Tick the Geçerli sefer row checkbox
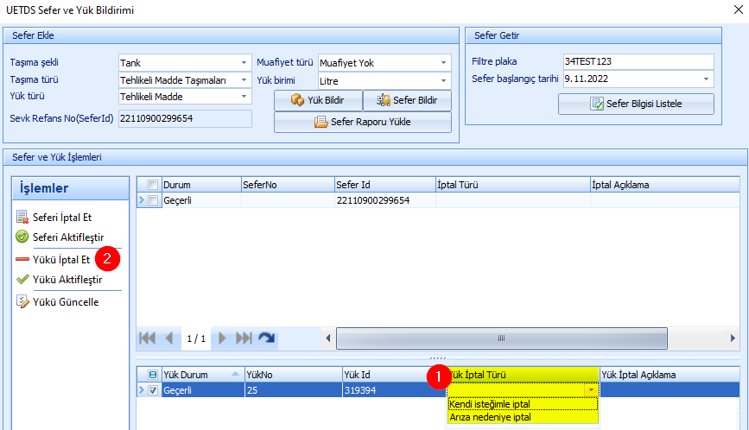This screenshot has height=430, width=749. (x=153, y=200)
